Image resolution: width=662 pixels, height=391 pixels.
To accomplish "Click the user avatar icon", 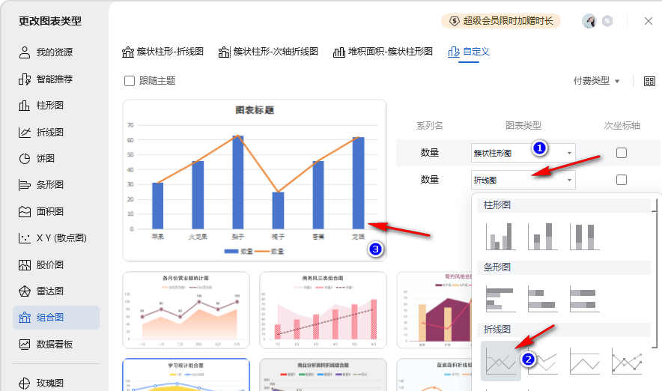I will pos(589,21).
